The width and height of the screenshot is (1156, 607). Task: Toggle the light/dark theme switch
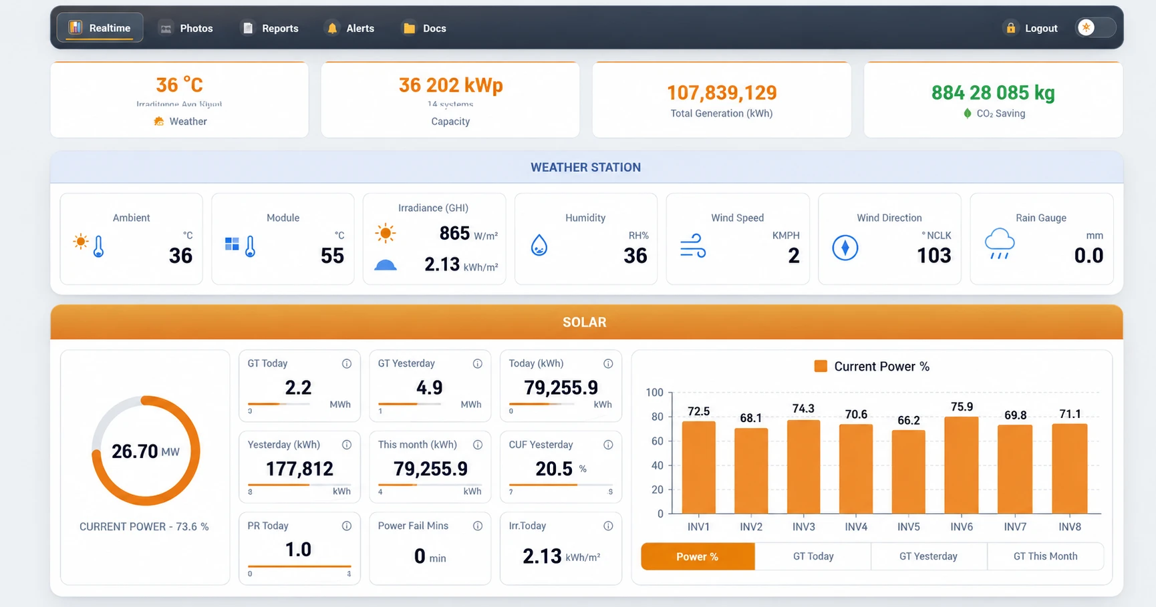point(1095,27)
